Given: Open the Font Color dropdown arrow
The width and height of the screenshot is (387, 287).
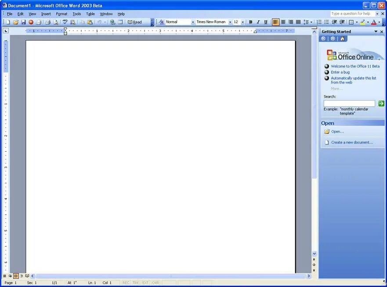Looking at the screenshot, I should pyautogui.click(x=380, y=22).
